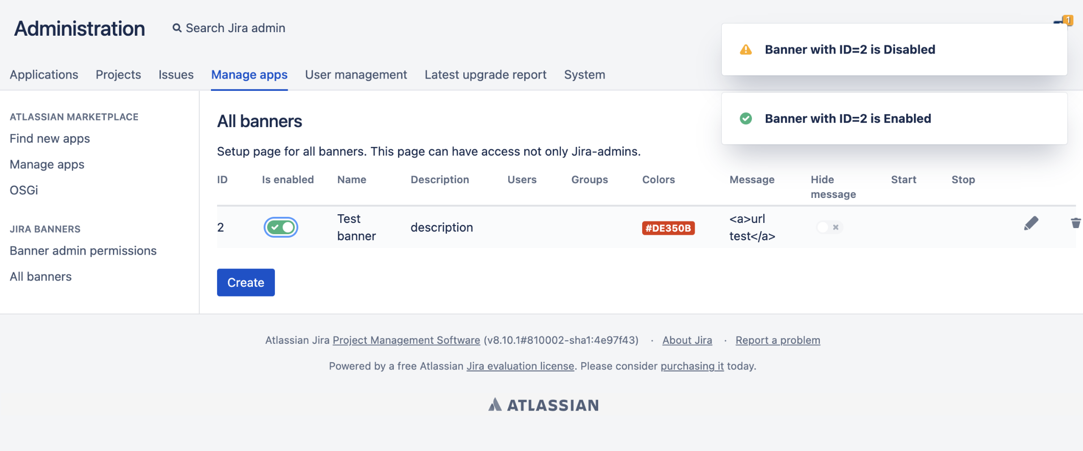The height and width of the screenshot is (451, 1083).
Task: Toggle Hide message switch for Test banner
Action: (x=829, y=227)
